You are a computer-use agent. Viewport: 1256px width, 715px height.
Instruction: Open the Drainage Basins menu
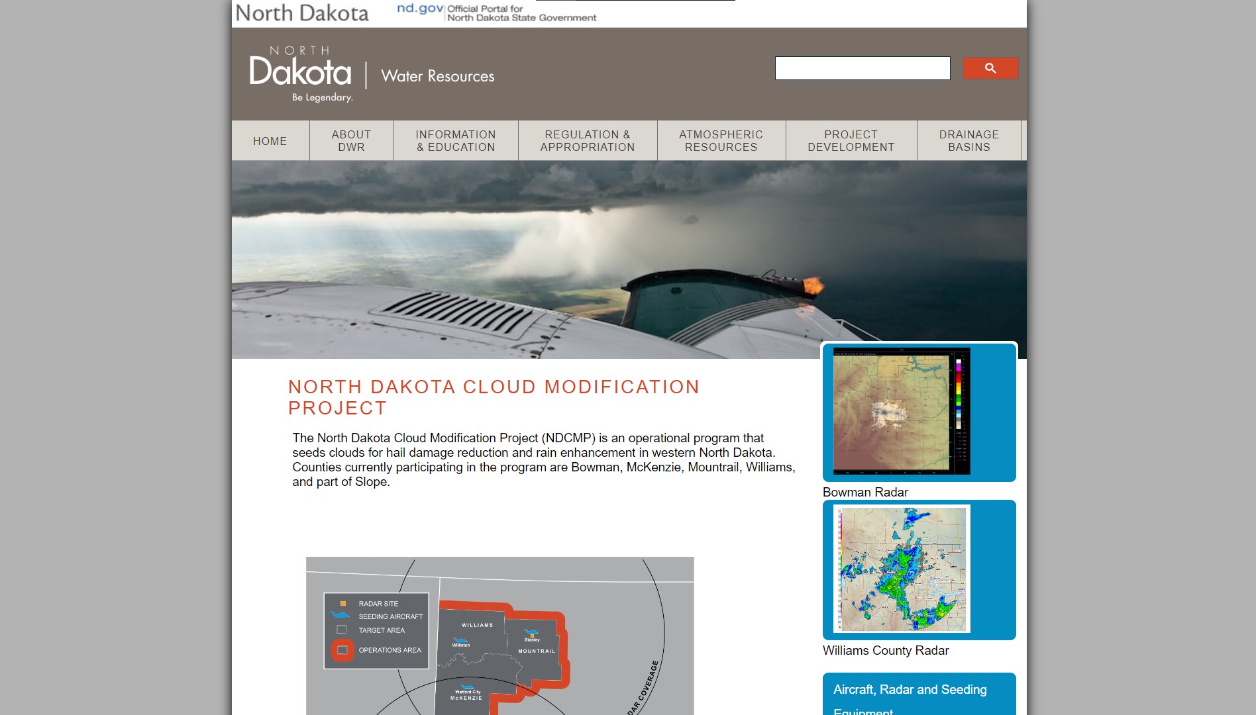(968, 141)
